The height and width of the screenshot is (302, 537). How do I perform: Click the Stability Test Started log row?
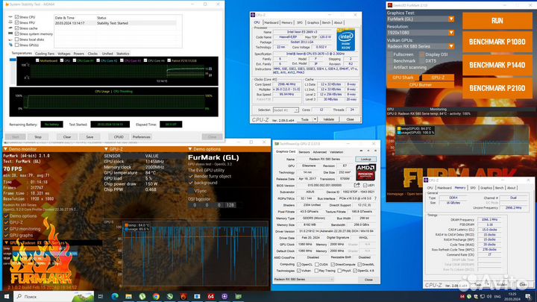point(115,23)
